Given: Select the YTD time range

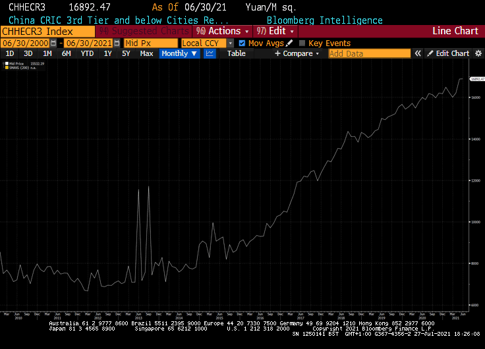Looking at the screenshot, I should [x=87, y=53].
